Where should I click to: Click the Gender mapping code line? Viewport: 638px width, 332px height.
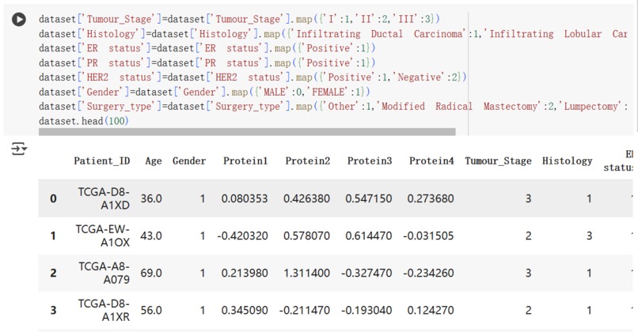pyautogui.click(x=205, y=92)
